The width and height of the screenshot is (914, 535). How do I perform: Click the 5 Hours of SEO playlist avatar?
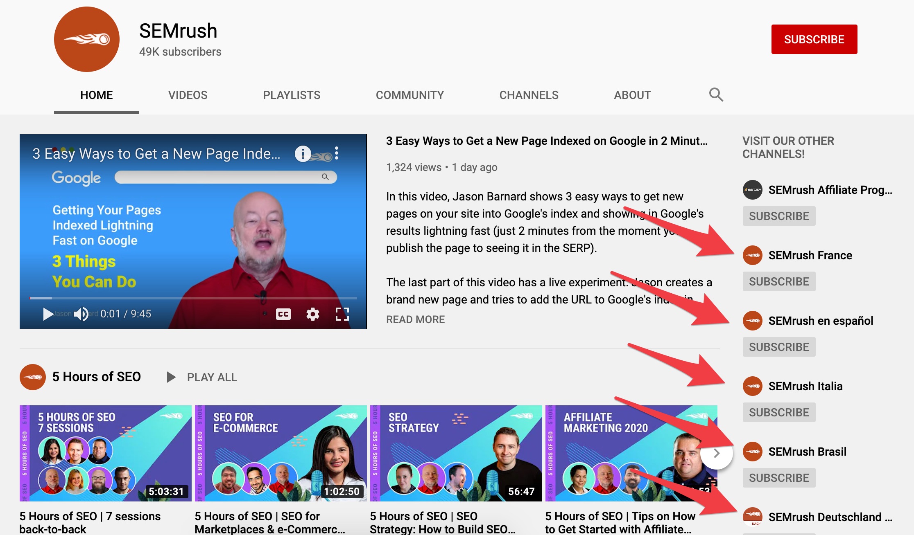tap(33, 377)
